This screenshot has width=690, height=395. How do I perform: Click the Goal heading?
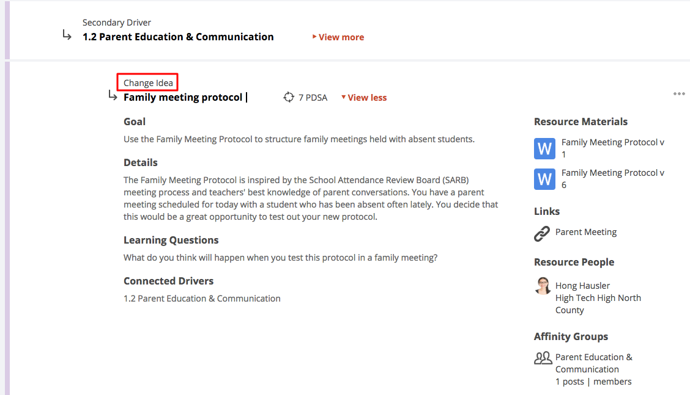pos(134,121)
